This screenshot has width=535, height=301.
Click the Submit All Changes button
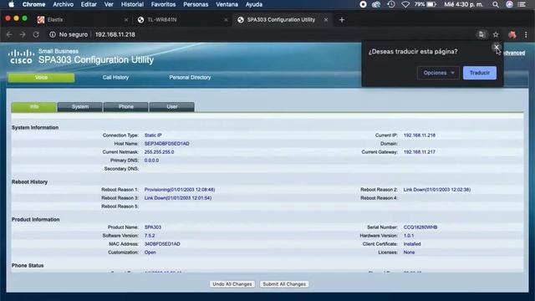(x=284, y=284)
